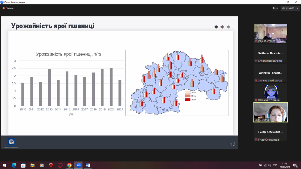
Task: Click the Zoom icon in the taskbar
Action: tap(78, 165)
